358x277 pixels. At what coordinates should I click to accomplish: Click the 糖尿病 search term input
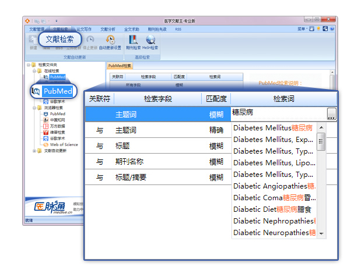[279, 113]
